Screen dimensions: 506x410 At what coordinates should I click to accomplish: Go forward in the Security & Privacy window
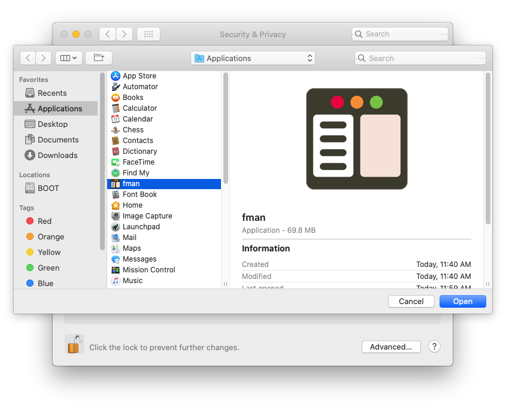(x=124, y=34)
